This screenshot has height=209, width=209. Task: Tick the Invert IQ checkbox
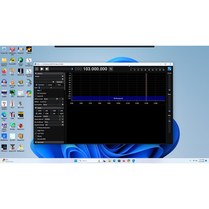coord(36,96)
